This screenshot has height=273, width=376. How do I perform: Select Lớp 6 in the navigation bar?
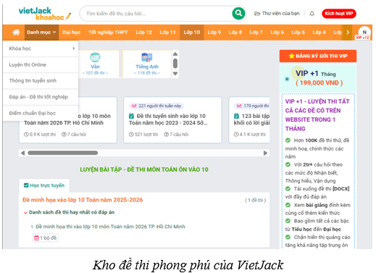click(277, 32)
